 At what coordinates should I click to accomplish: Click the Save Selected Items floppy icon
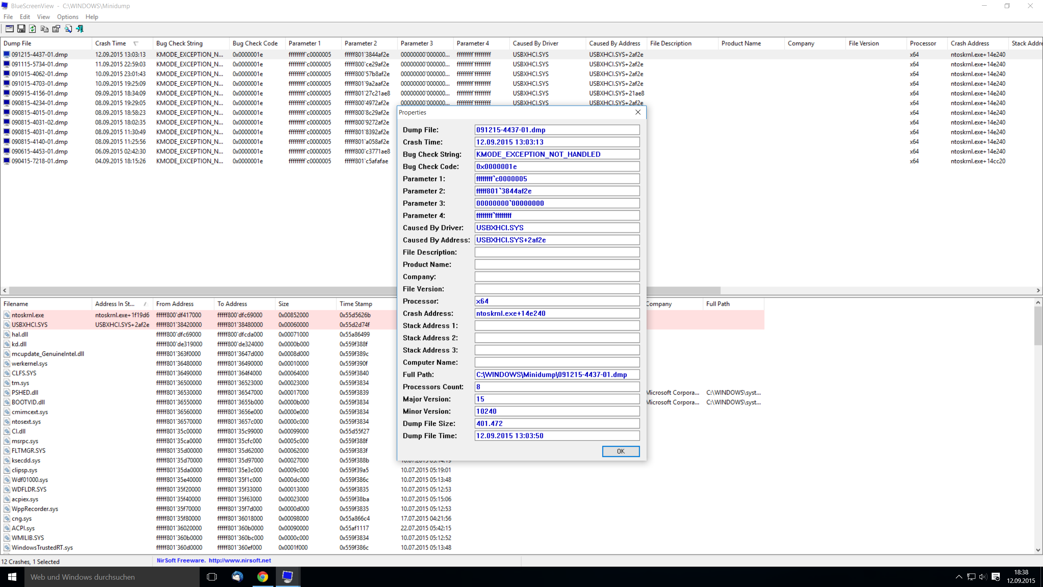21,29
